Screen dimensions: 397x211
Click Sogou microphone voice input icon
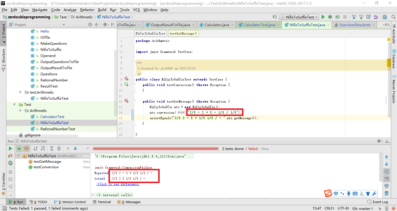coord(349,194)
